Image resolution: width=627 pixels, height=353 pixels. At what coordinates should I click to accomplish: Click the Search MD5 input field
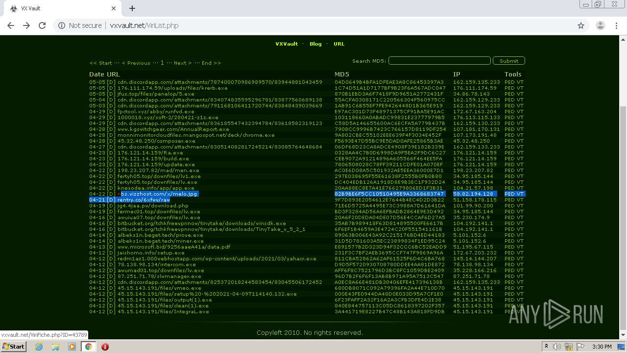[x=439, y=61]
